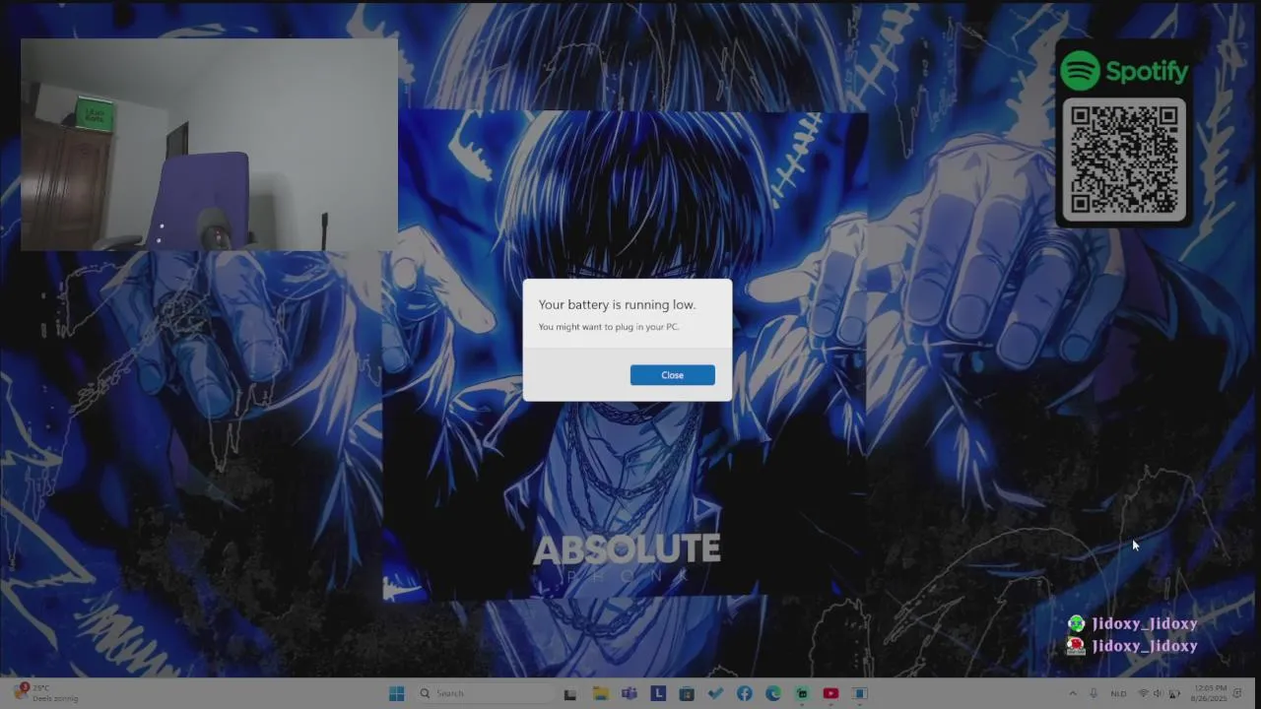Click the ABSOLUTE album cover title
The image size is (1261, 709).
627,549
